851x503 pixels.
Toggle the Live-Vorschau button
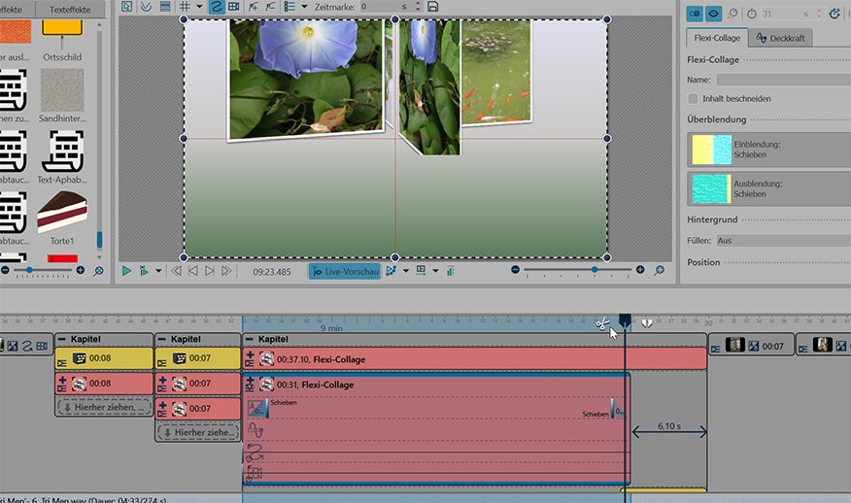(x=345, y=271)
